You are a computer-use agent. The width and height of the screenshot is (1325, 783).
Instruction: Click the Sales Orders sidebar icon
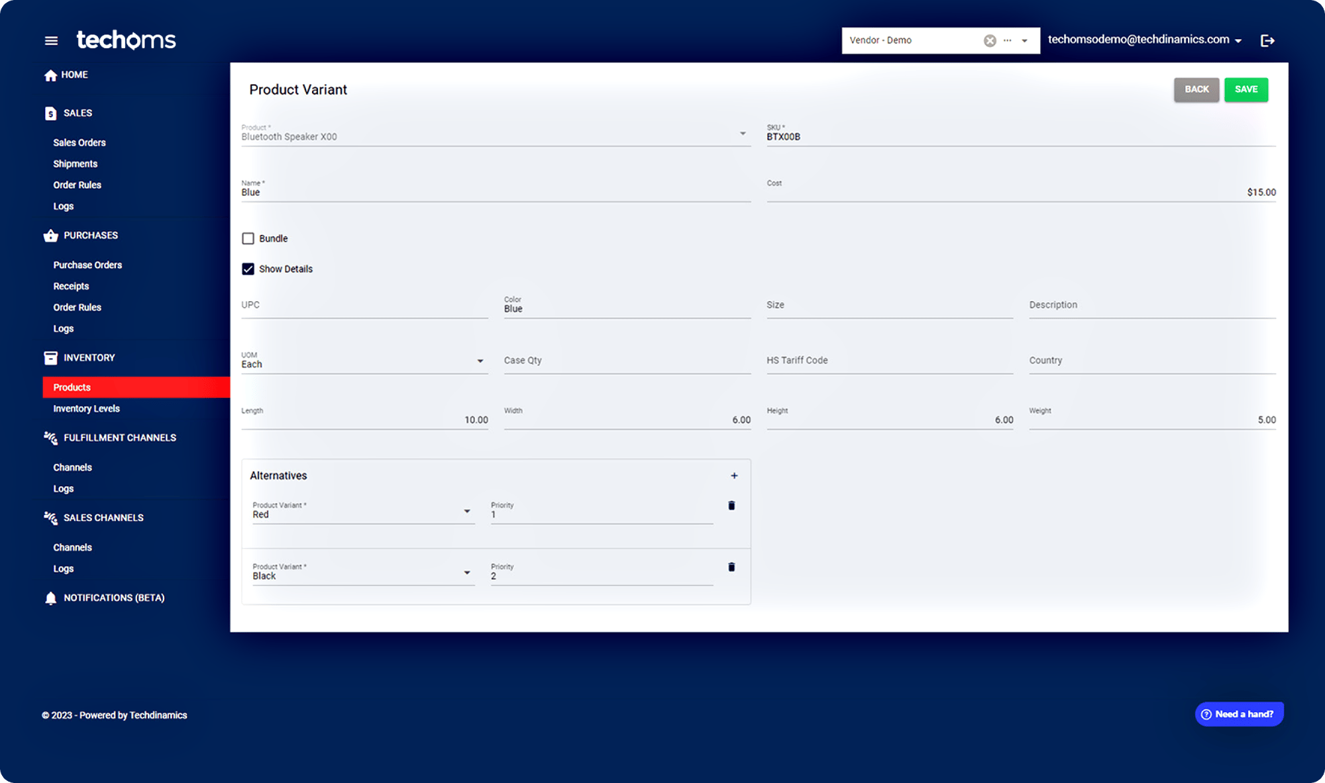click(79, 142)
